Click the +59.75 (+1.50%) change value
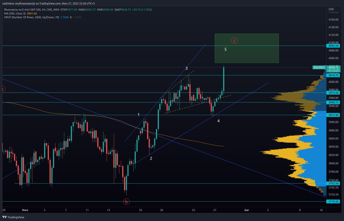The image size is (344, 221). click(142, 9)
